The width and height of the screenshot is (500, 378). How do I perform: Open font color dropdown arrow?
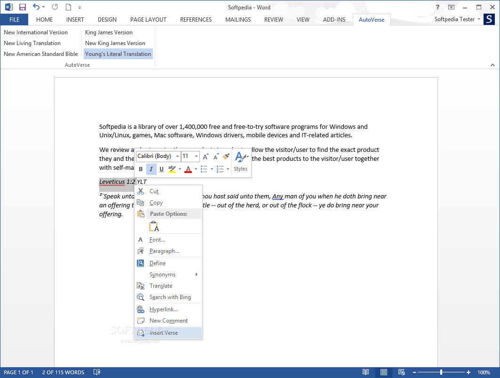(x=196, y=169)
